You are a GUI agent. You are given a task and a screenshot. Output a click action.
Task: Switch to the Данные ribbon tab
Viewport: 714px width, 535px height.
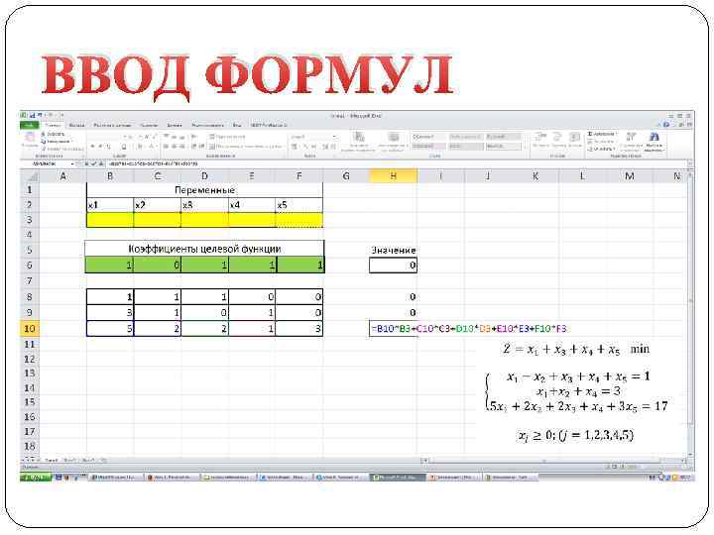point(175,125)
